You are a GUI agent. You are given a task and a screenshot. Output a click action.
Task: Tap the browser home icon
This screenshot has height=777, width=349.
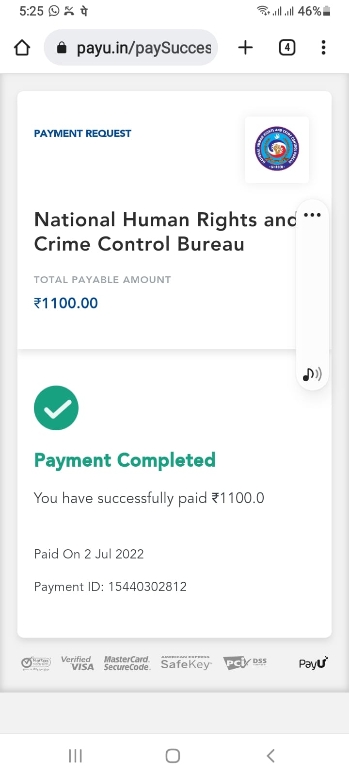coord(22,48)
